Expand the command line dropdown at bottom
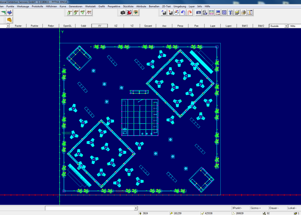This screenshot has width=301, height=215. click(x=135, y=208)
